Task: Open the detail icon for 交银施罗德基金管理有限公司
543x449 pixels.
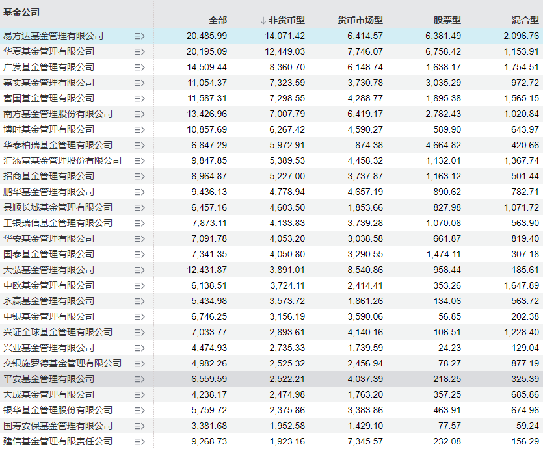Action: (140, 364)
